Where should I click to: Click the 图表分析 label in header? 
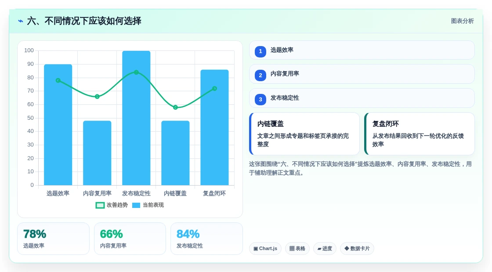click(x=462, y=21)
